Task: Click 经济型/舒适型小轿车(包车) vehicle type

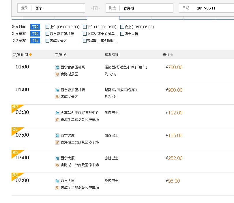Action: click(126, 67)
